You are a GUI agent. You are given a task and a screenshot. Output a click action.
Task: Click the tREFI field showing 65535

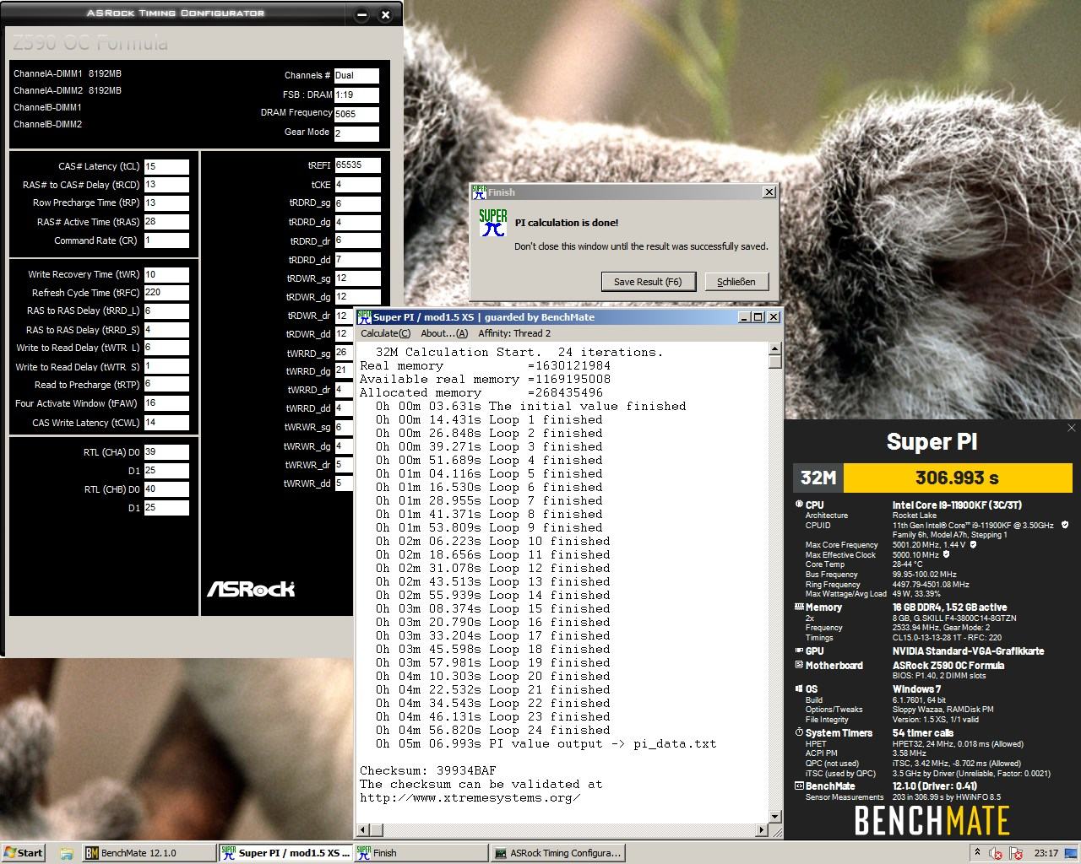pos(357,165)
